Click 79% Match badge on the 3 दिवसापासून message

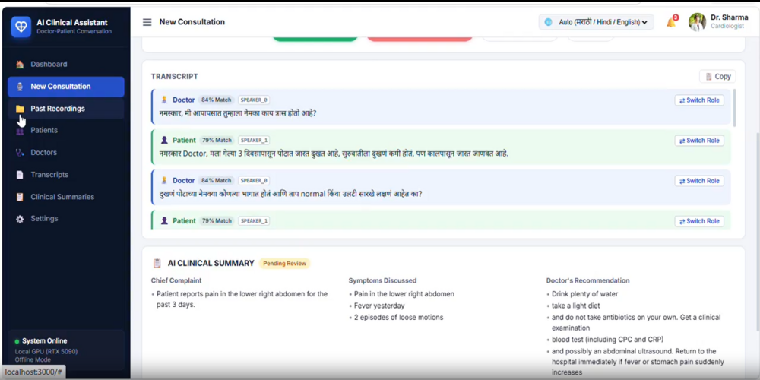(x=216, y=141)
